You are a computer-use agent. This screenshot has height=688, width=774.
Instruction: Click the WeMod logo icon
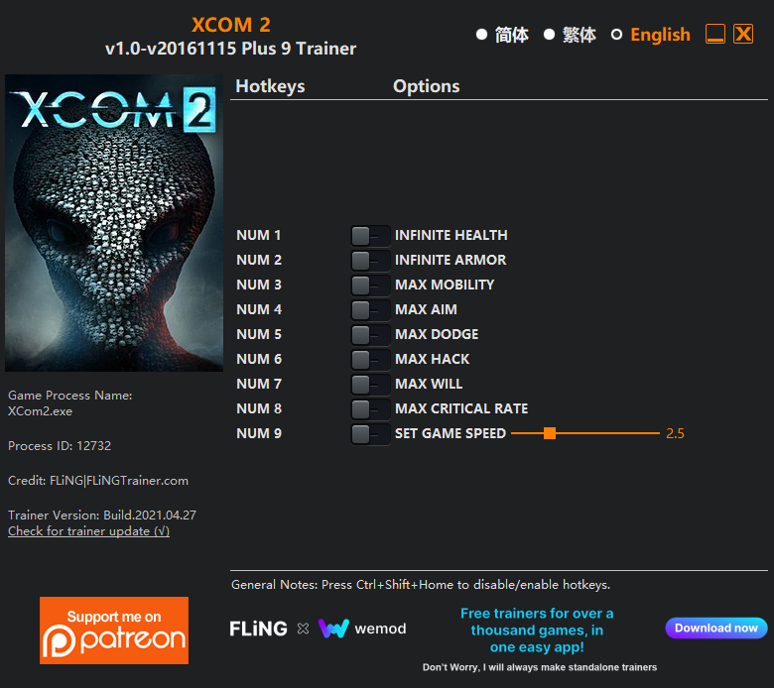tap(333, 629)
